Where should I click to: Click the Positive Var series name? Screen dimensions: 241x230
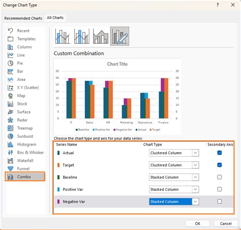point(73,189)
